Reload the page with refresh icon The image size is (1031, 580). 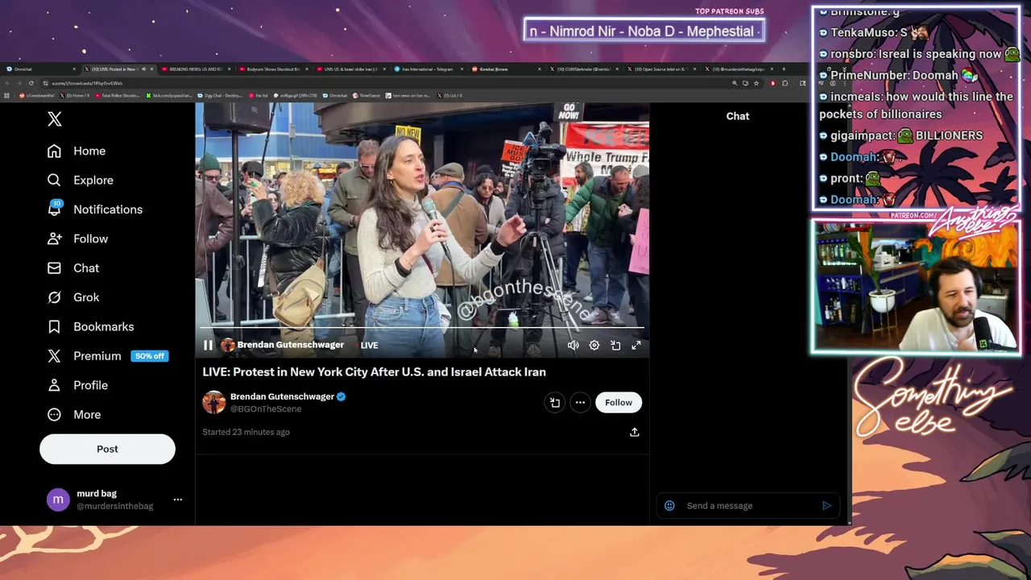(31, 83)
